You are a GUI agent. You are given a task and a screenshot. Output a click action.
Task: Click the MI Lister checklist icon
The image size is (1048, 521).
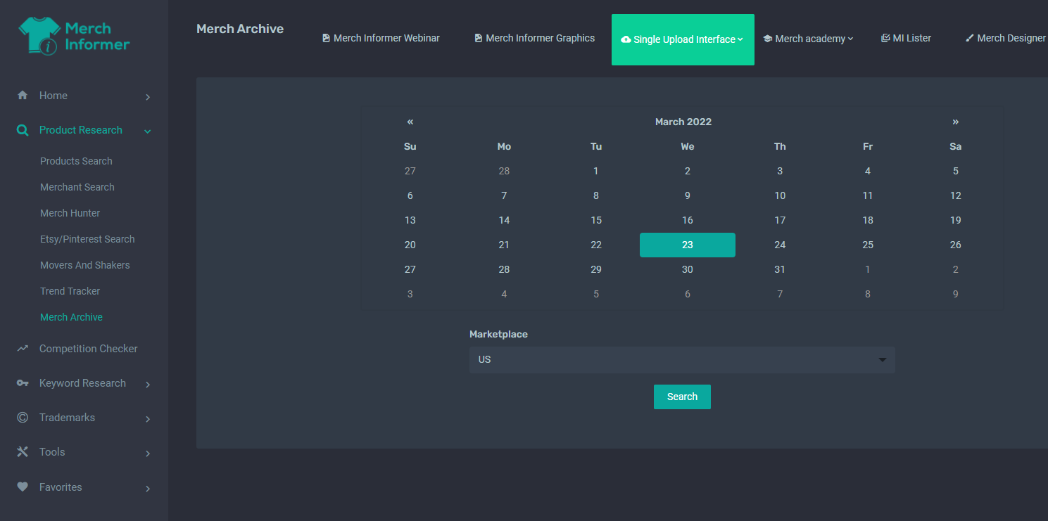885,38
